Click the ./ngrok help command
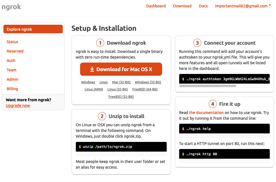Viewport: 276px width, 182px height. pos(224,129)
